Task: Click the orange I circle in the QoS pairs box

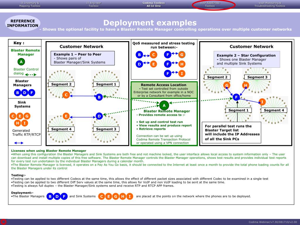Action: (182, 74)
